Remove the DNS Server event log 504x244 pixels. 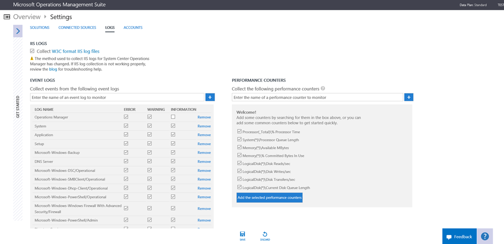click(x=204, y=161)
